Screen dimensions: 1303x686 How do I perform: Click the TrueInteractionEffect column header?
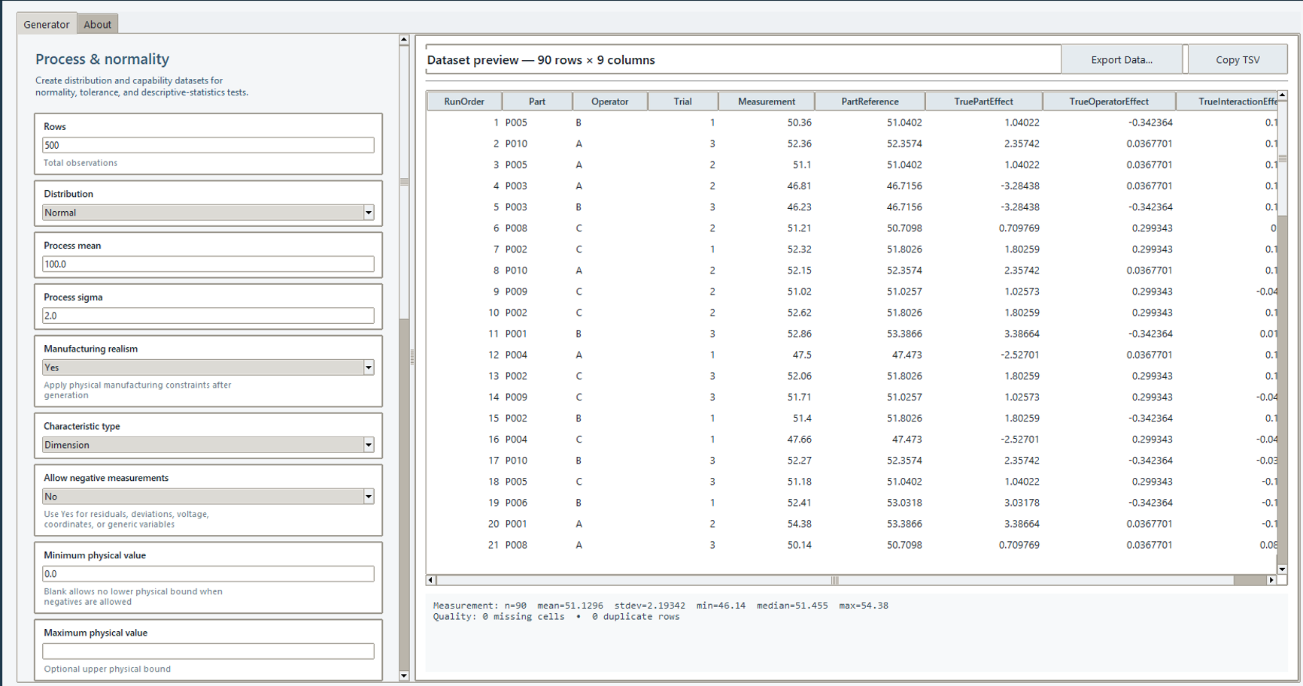click(x=1227, y=101)
